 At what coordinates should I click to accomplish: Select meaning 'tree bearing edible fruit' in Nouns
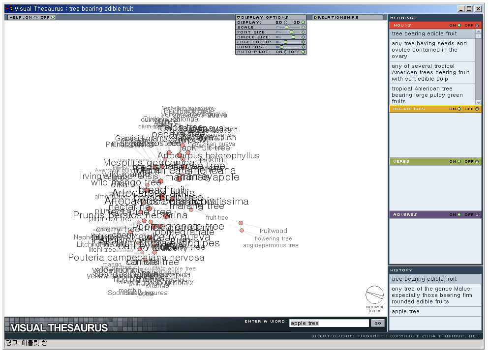coord(432,33)
